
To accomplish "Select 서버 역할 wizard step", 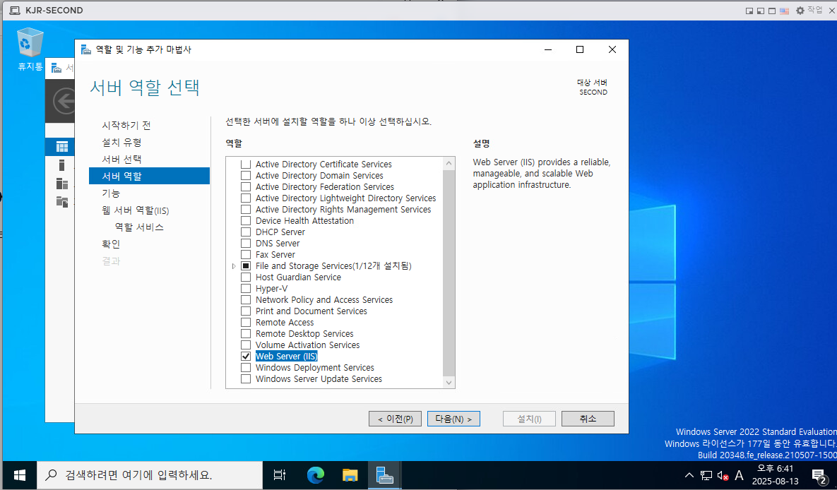I will click(x=149, y=176).
